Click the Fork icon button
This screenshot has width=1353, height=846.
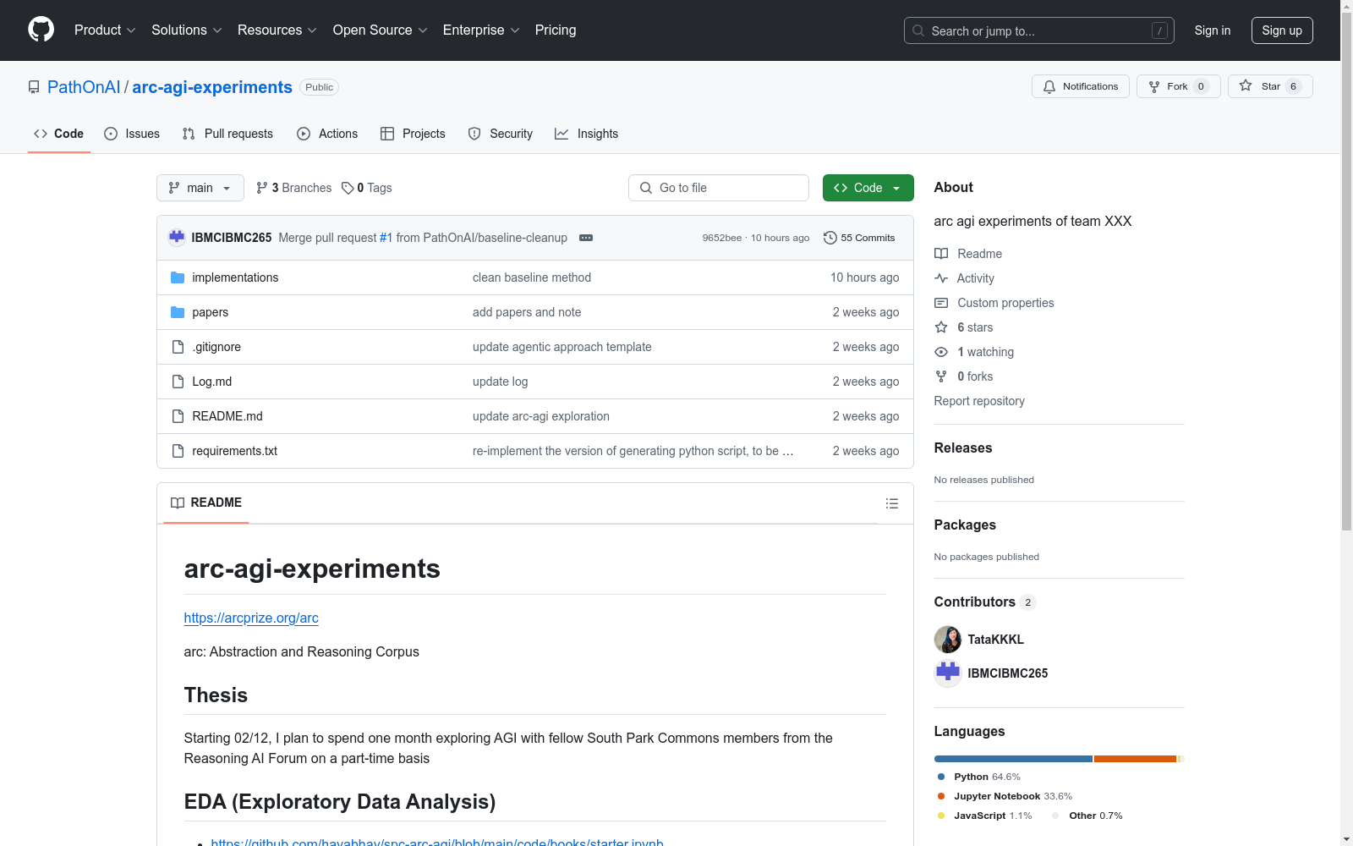tap(1154, 86)
